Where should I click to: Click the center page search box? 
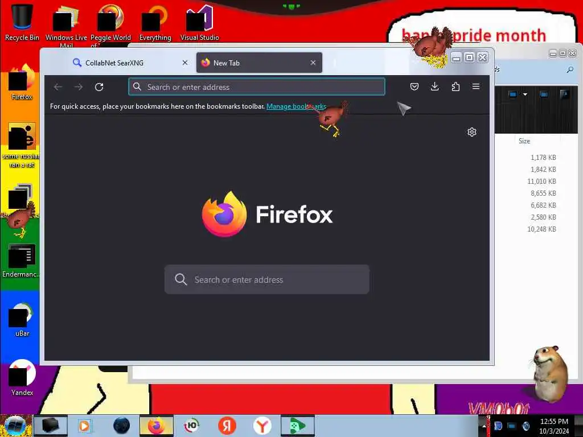coord(267,279)
